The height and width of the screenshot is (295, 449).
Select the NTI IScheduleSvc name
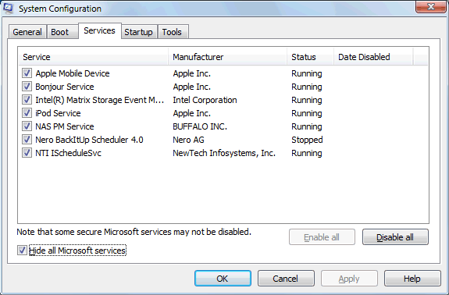coord(69,153)
